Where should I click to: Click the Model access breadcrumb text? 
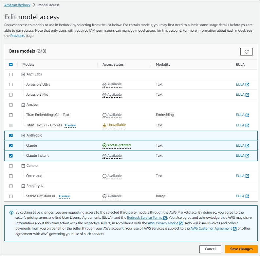(49, 5)
